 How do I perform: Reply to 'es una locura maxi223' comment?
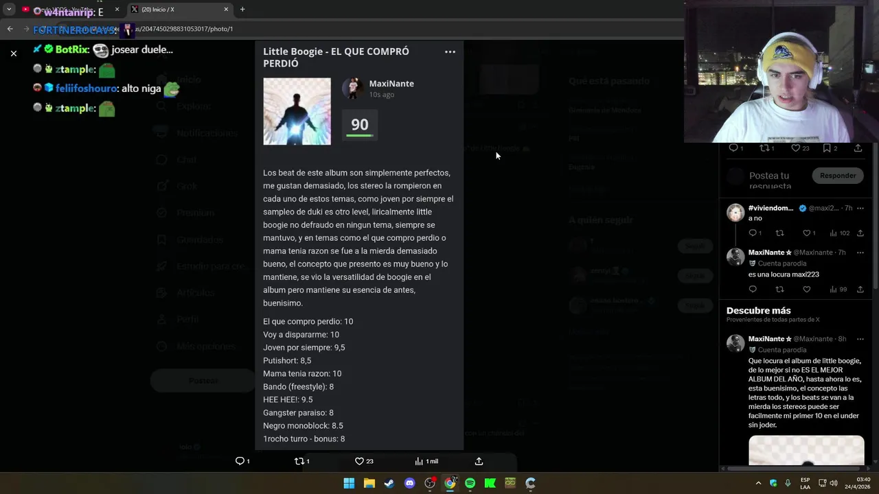pos(753,290)
